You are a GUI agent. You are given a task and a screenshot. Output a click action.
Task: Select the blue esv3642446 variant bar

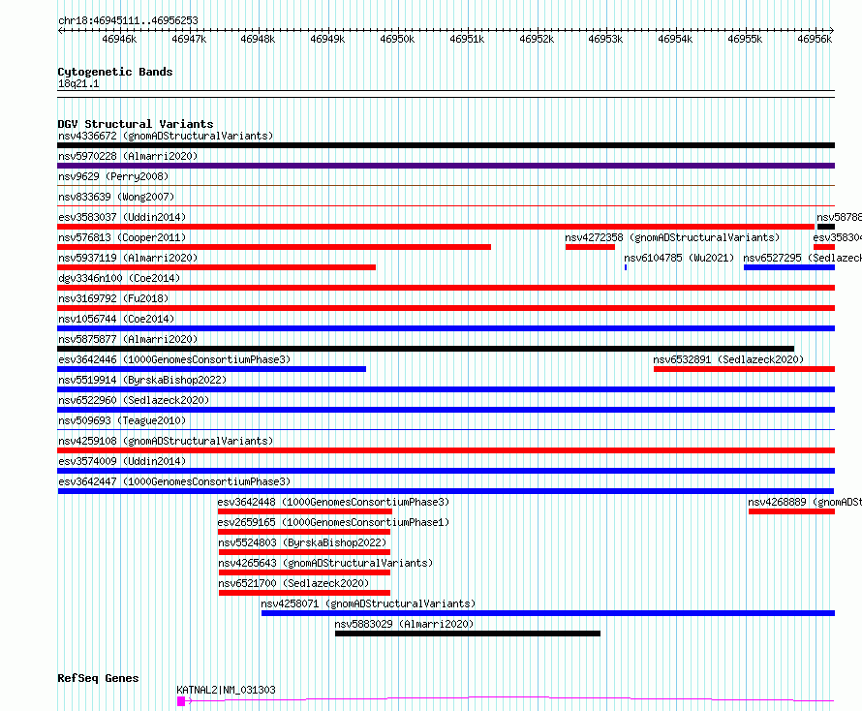(x=212, y=369)
